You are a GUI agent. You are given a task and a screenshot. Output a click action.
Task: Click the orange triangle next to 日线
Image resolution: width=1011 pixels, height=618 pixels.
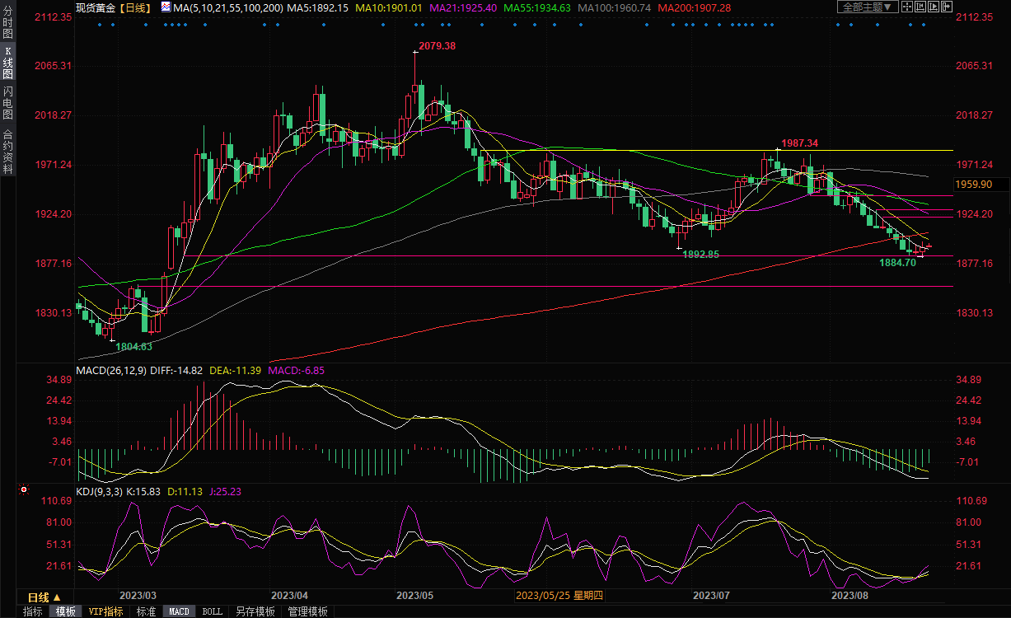point(57,597)
